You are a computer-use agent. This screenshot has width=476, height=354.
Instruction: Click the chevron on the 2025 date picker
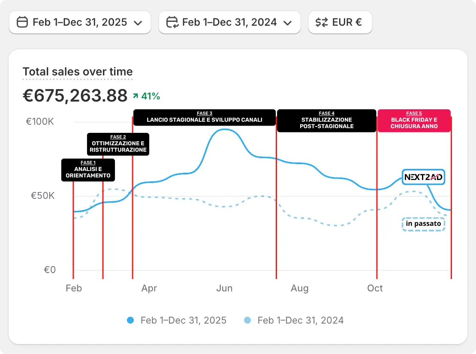point(138,23)
